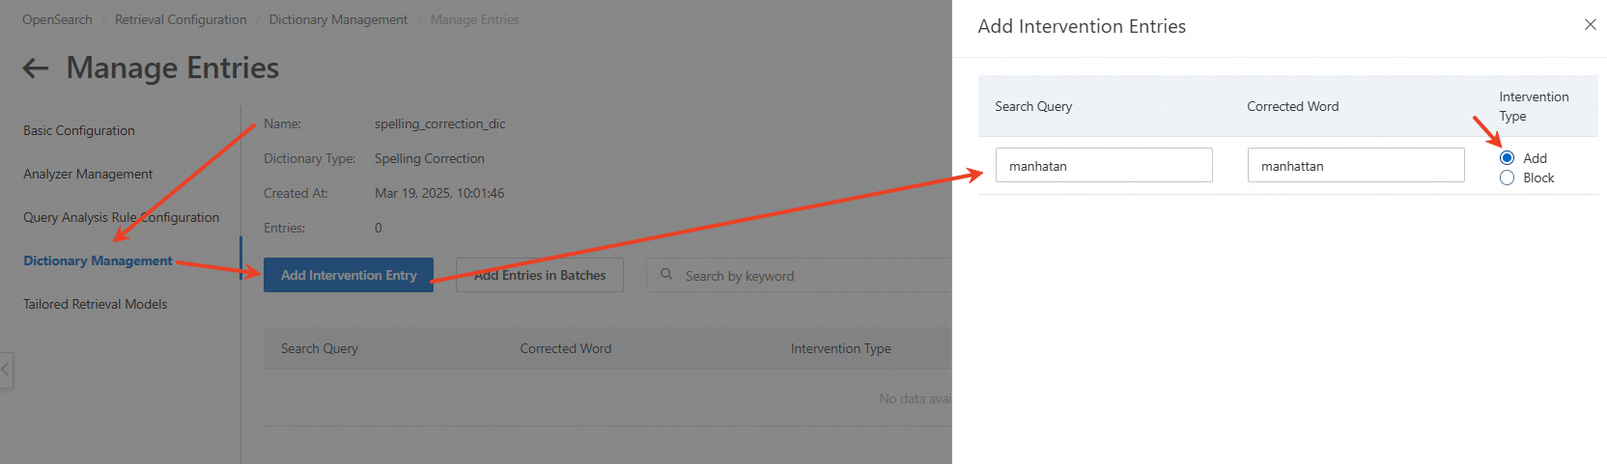Go to Retrieval Configuration breadcrumb link
This screenshot has width=1607, height=464.
click(x=181, y=19)
